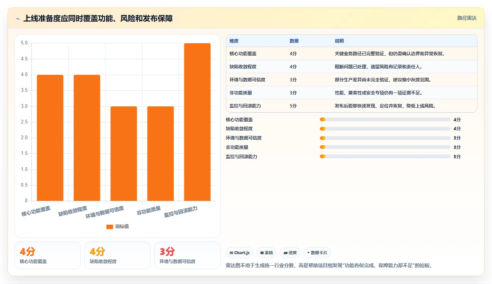Click the 维度 table column header
Viewport: 492px width, 284px height.
[x=234, y=41]
